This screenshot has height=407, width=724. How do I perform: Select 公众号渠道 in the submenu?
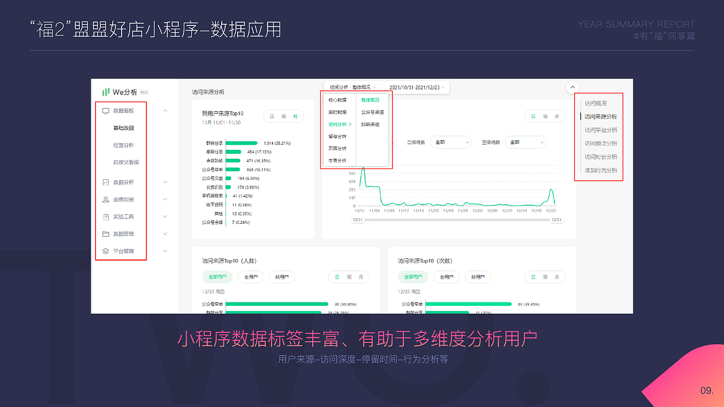click(x=373, y=112)
